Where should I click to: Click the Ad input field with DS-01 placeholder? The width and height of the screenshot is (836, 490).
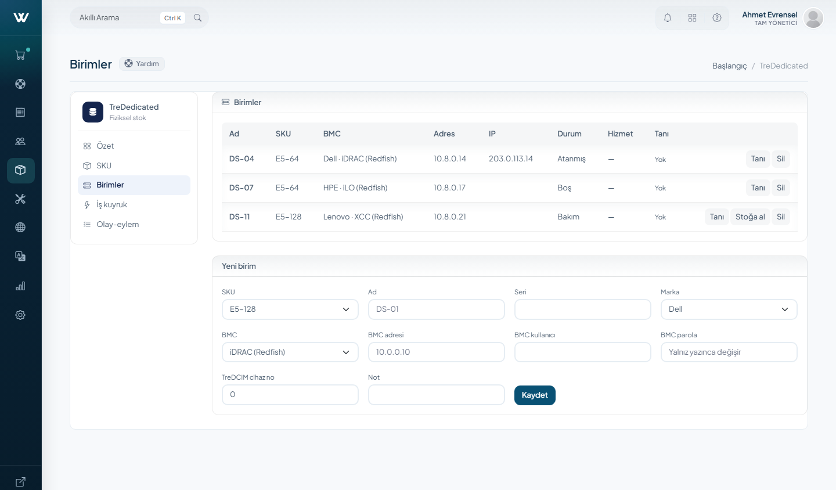(x=437, y=309)
